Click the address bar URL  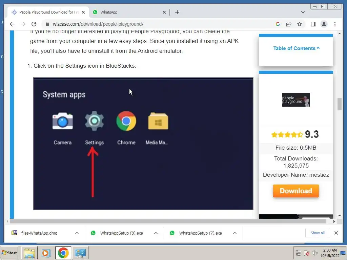98,24
